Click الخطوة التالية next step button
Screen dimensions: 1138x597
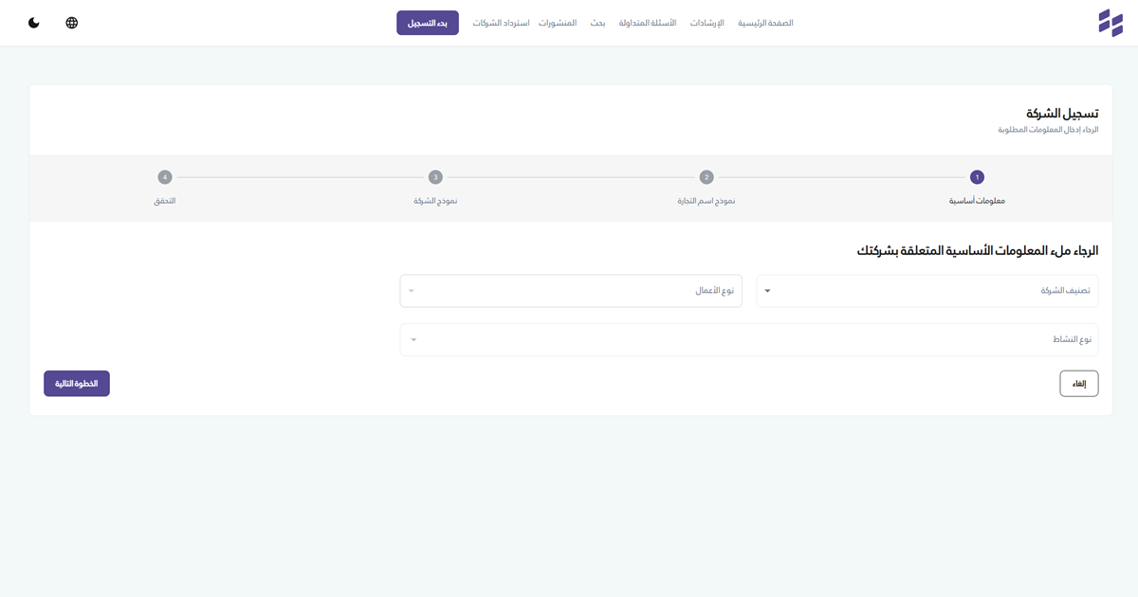pyautogui.click(x=77, y=384)
